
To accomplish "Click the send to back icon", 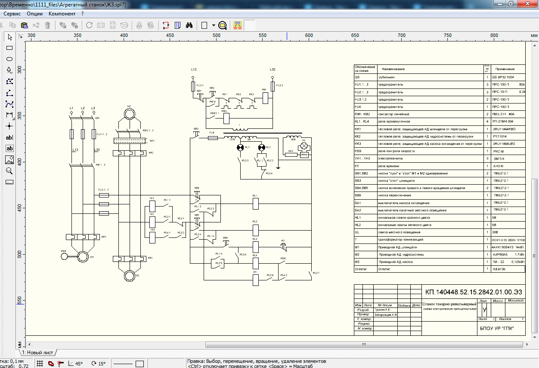I will 74,25.
